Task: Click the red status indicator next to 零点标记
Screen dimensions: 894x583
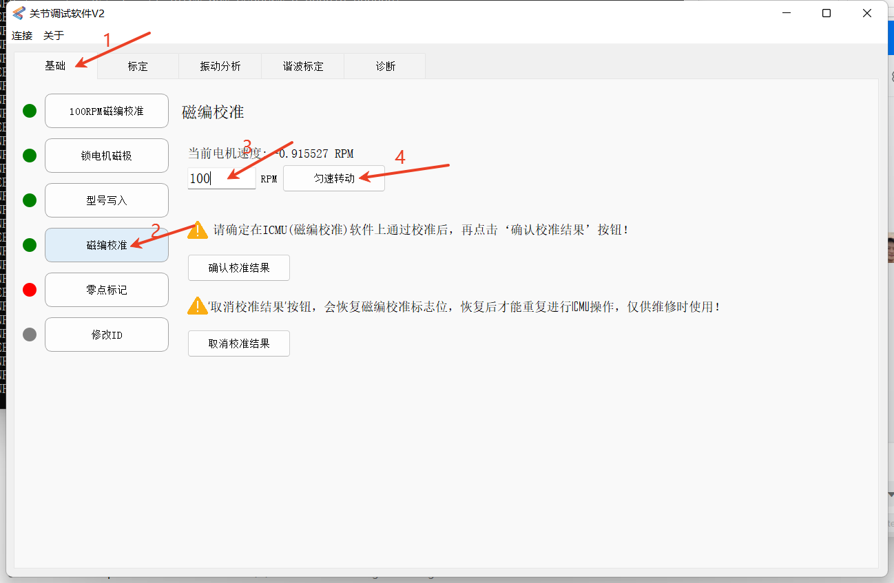Action: 30,290
